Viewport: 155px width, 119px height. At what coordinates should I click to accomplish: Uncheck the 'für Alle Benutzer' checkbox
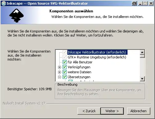[65, 62]
